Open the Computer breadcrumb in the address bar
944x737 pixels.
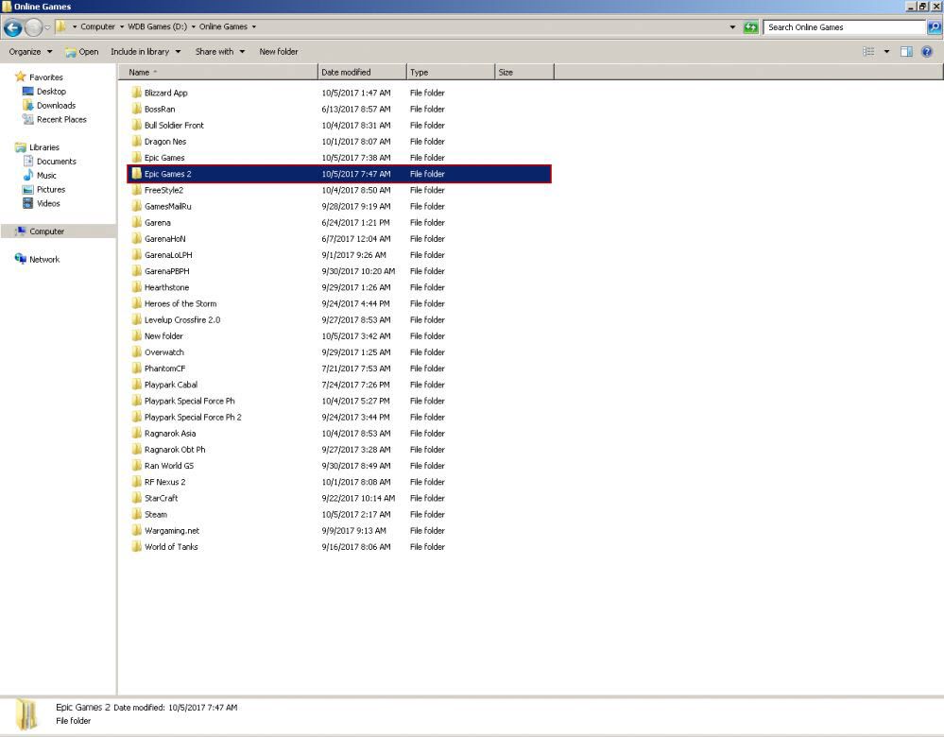coord(99,26)
